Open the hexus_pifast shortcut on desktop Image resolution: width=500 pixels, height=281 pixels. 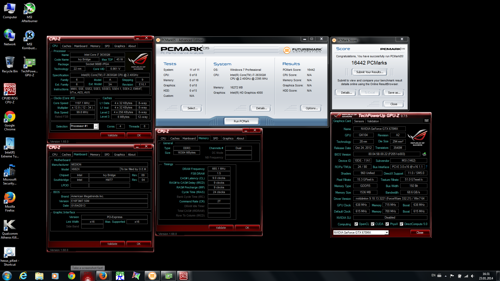coord(10,256)
